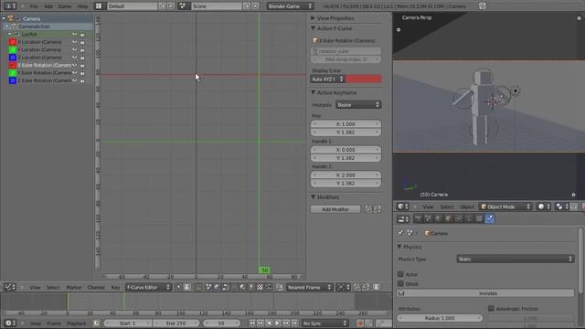
Task: Click the Radius 1.000 field
Action: (x=440, y=318)
